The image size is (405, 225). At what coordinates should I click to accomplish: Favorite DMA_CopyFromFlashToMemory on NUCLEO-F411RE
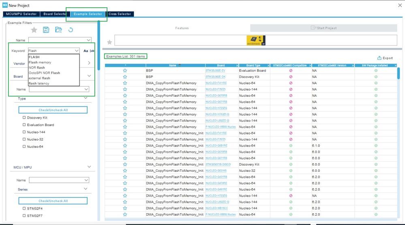125,83
